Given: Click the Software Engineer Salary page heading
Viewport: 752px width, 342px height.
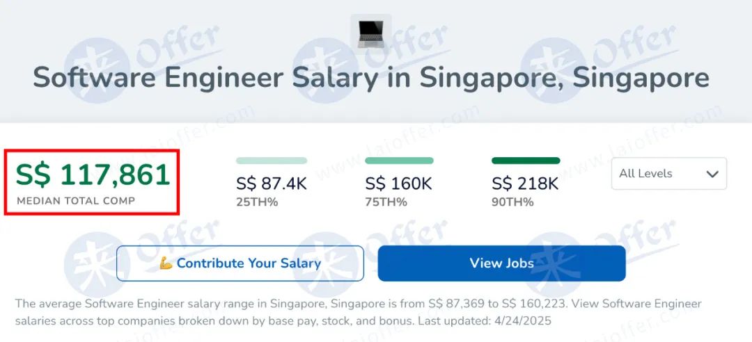Looking at the screenshot, I should (370, 78).
